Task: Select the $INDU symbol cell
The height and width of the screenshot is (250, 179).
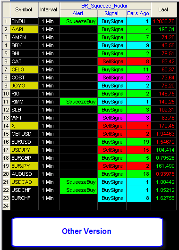Action: tap(24, 21)
